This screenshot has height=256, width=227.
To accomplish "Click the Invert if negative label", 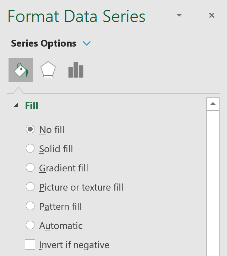I will pos(74,245).
